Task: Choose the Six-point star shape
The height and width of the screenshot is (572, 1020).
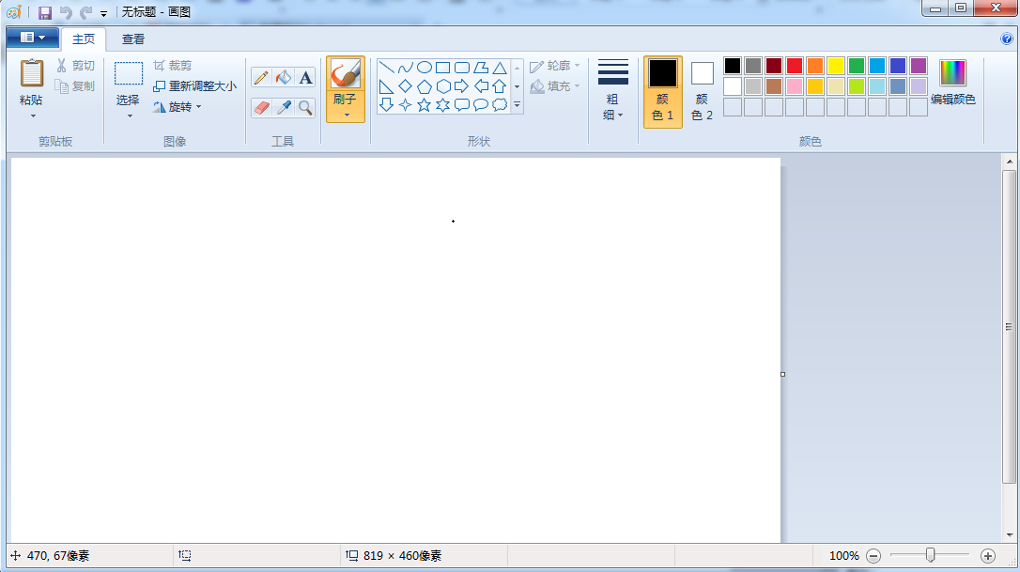Action: (x=443, y=105)
